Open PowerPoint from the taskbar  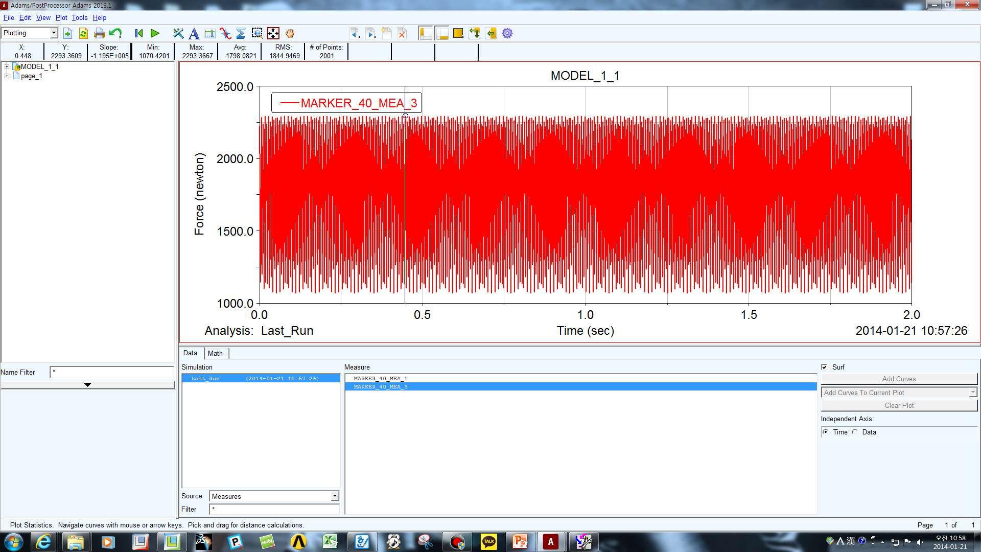click(519, 542)
